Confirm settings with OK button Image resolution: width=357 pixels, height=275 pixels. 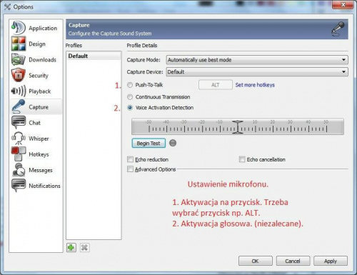pyautogui.click(x=256, y=261)
